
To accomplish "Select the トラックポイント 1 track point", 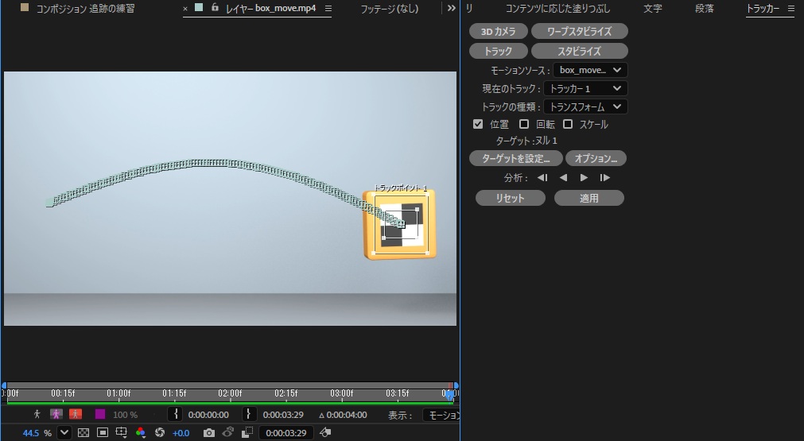I will click(400, 223).
